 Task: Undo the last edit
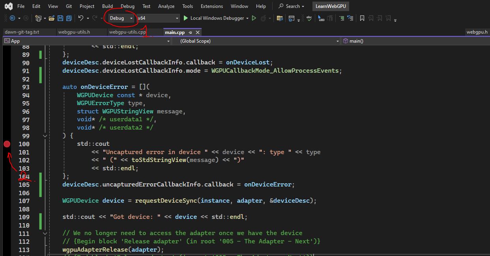pos(81,18)
